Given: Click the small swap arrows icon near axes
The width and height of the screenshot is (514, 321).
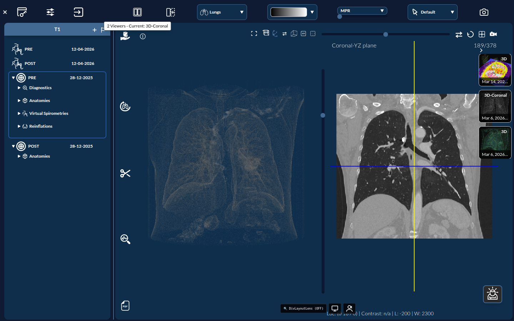Looking at the screenshot, I should point(284,34).
